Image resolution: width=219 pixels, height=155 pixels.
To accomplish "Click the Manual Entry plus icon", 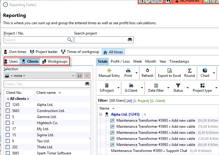I will (x=109, y=71).
